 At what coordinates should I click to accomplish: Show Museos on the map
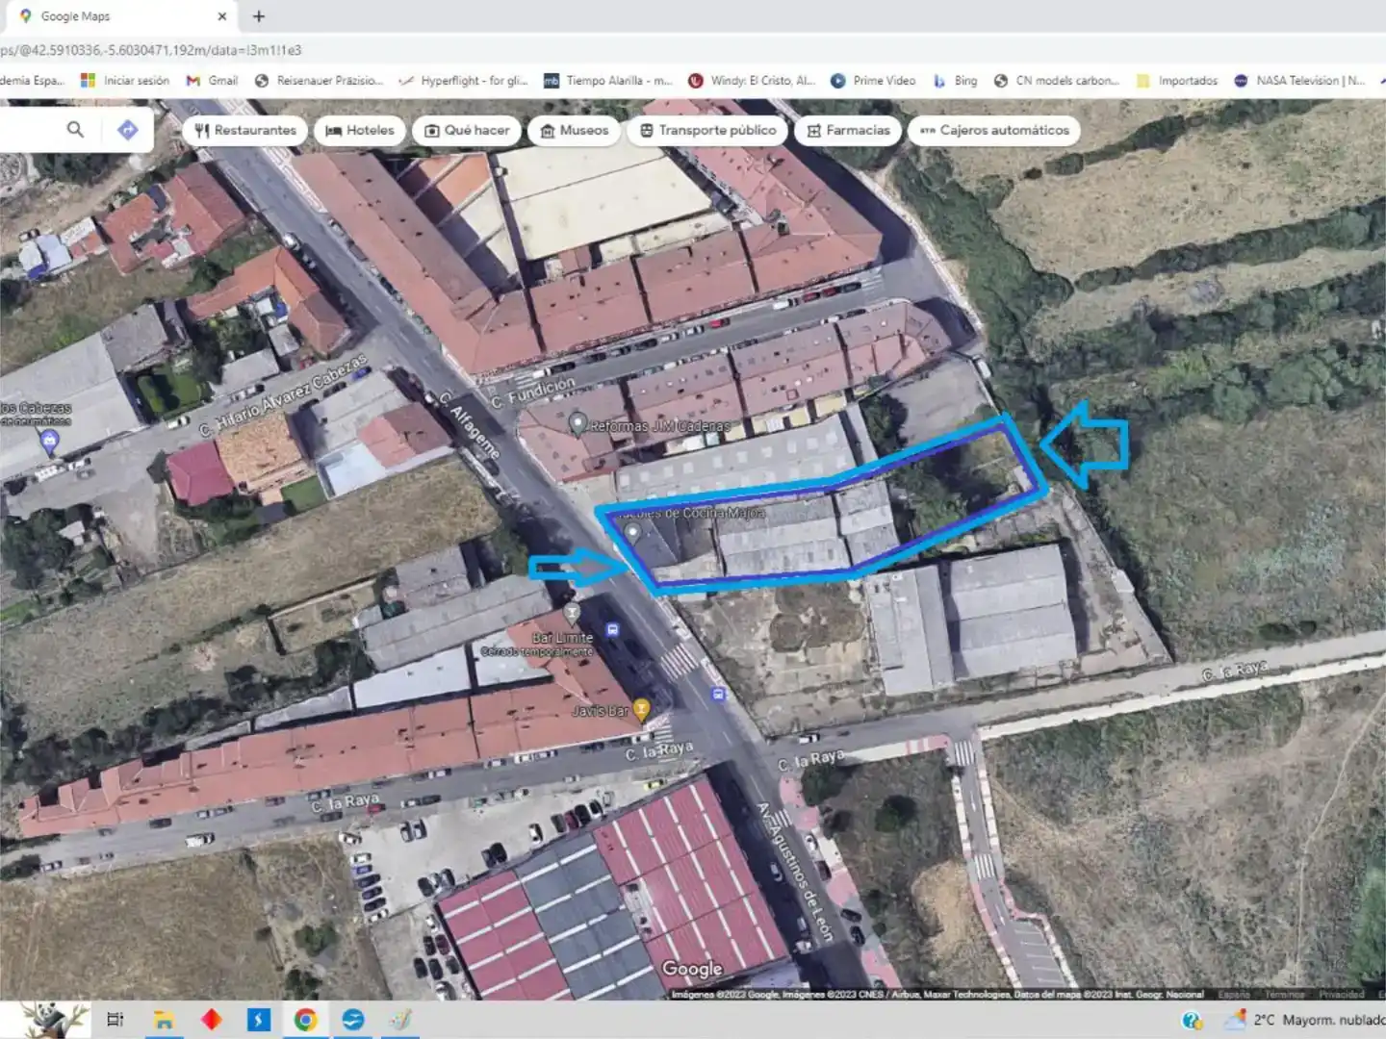point(575,130)
